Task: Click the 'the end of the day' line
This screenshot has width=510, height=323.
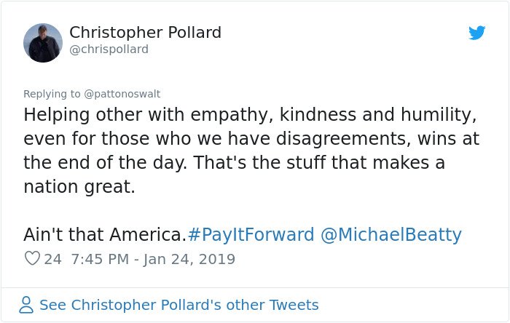Action: (x=234, y=163)
